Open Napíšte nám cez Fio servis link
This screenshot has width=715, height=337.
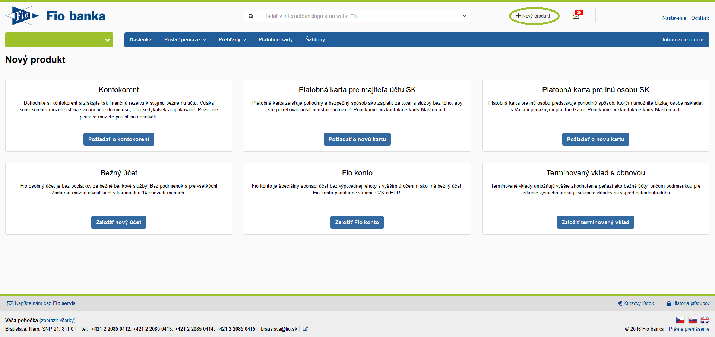pos(41,303)
